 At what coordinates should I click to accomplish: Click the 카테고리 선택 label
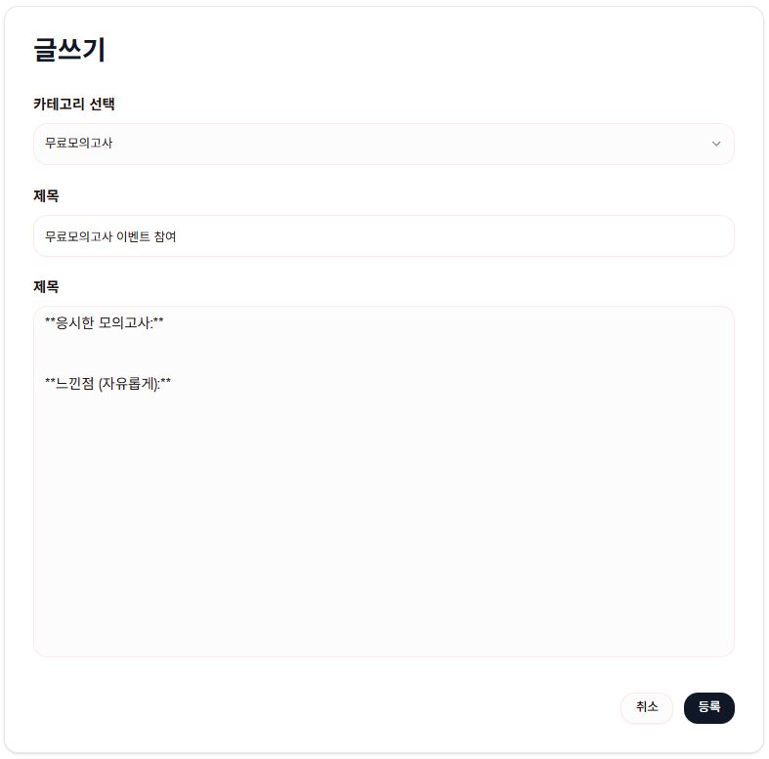(x=74, y=104)
